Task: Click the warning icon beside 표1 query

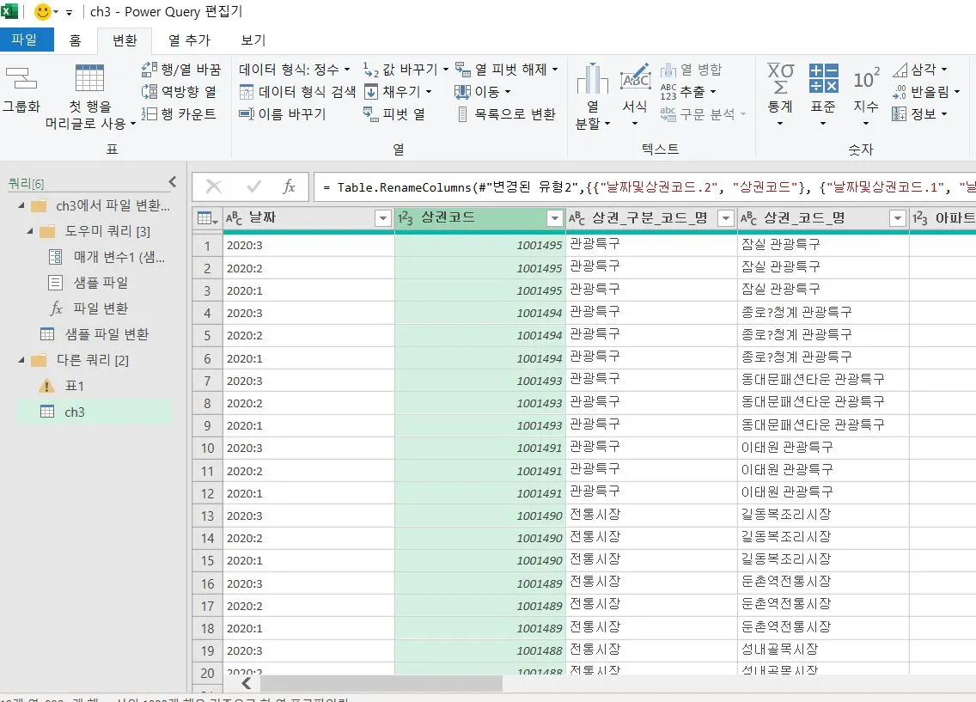Action: 46,386
